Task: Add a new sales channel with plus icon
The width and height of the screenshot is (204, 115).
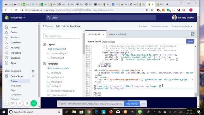Action: click(33, 71)
